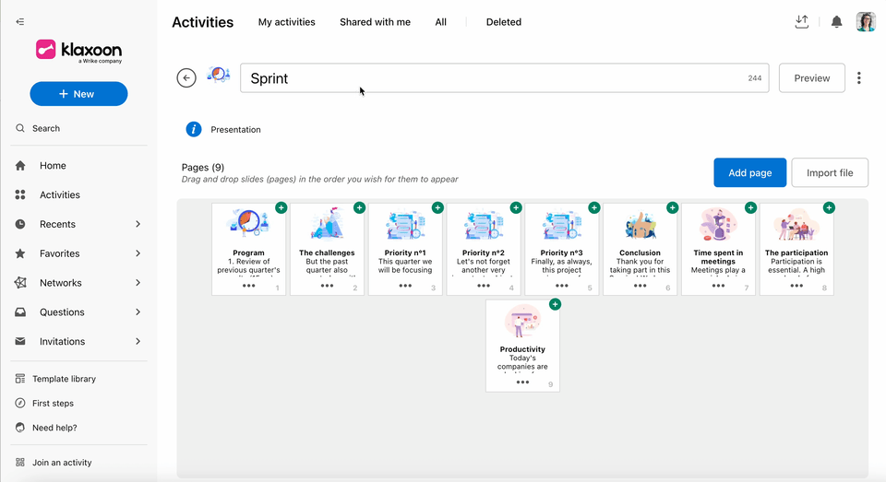Select the Questions inbox icon
This screenshot has height=482, width=886.
coord(20,312)
